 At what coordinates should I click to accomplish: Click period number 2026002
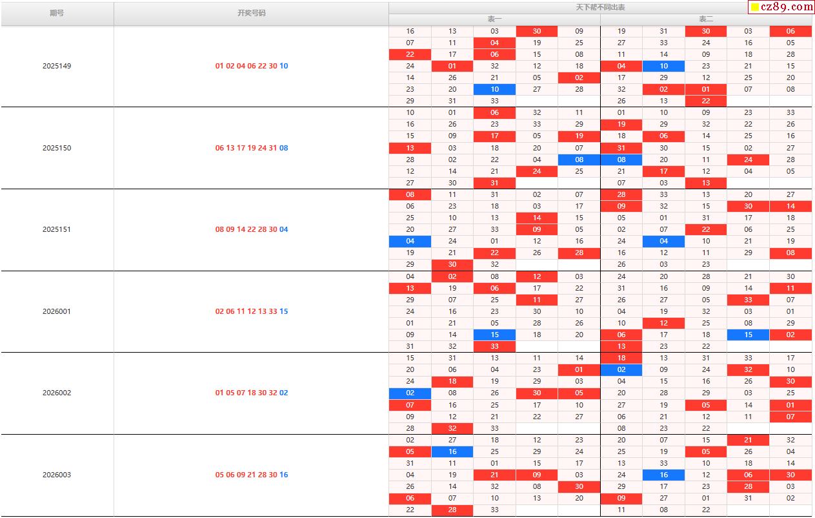pyautogui.click(x=57, y=393)
